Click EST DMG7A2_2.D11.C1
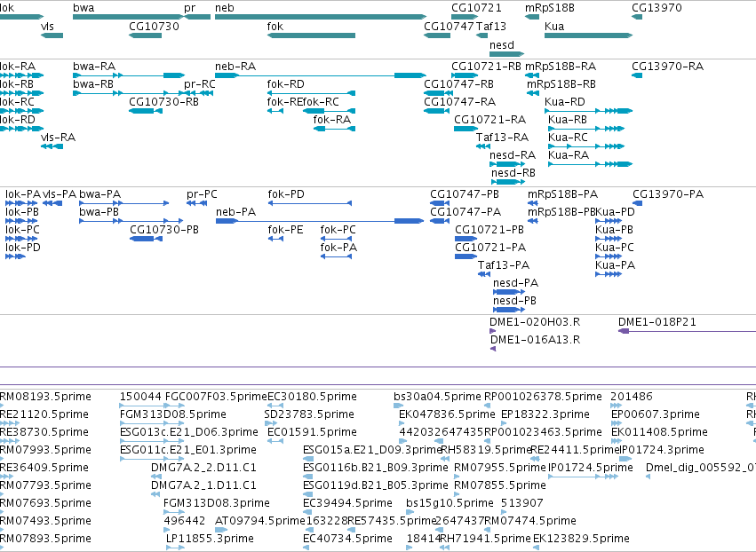 click(204, 468)
